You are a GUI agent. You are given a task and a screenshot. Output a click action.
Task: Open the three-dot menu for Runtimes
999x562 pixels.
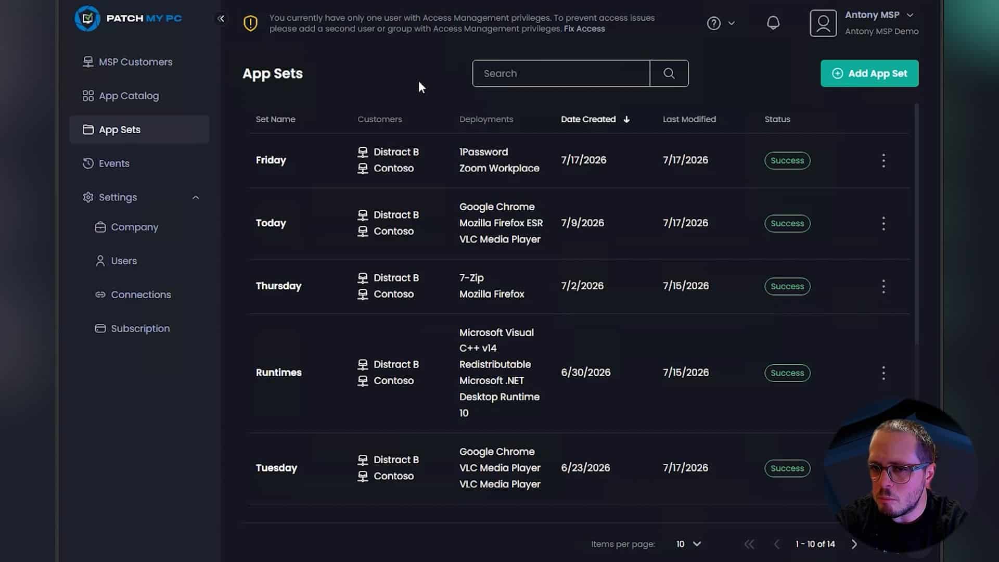coord(883,373)
